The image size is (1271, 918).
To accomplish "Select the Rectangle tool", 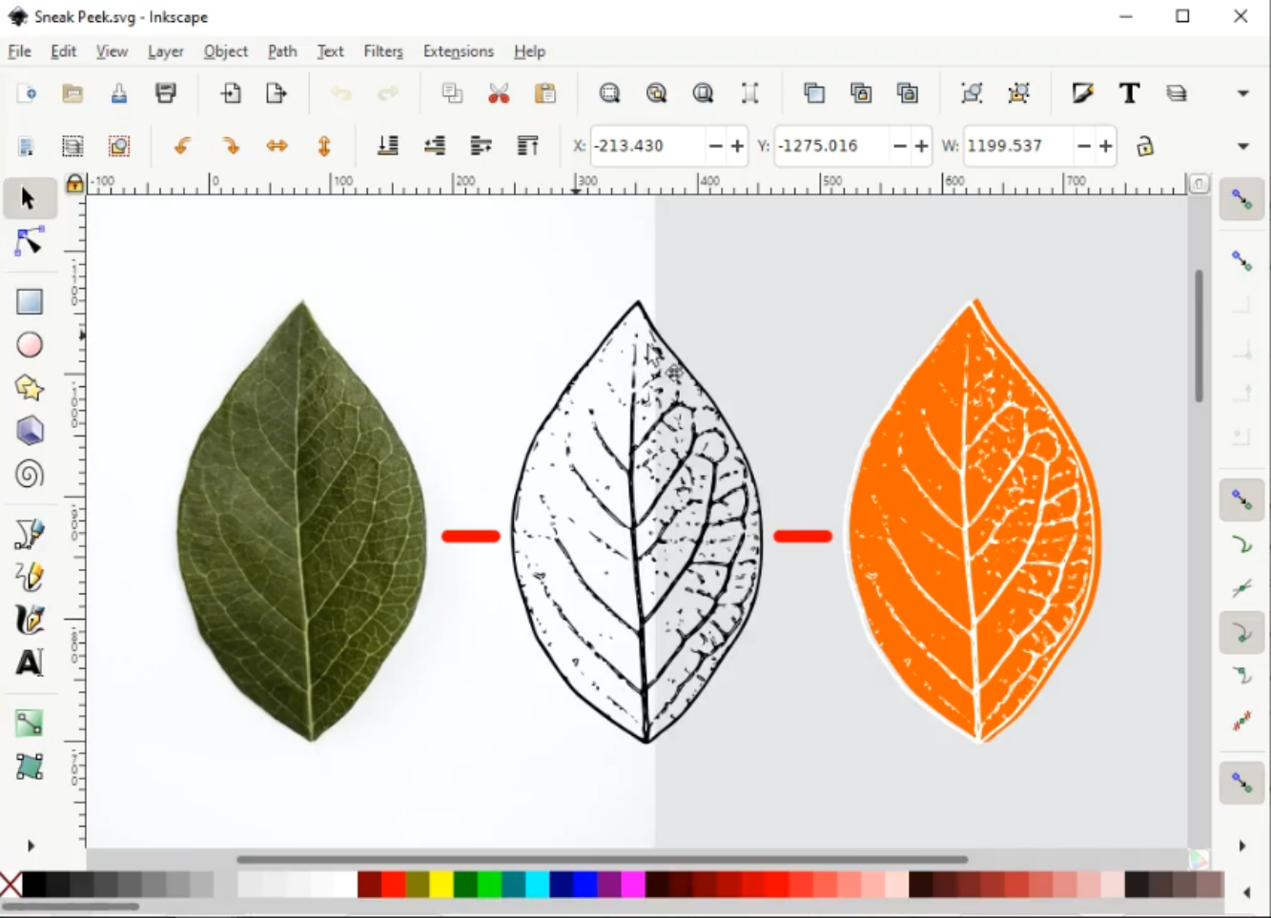I will pyautogui.click(x=29, y=301).
